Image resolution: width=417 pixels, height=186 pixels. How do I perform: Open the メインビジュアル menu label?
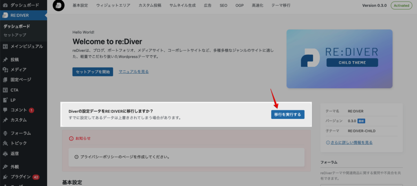[26, 46]
